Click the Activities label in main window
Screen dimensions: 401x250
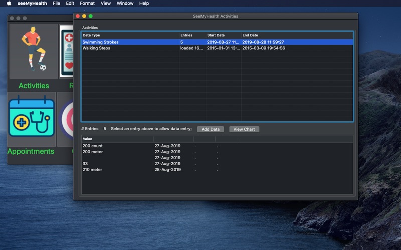[x=34, y=86]
